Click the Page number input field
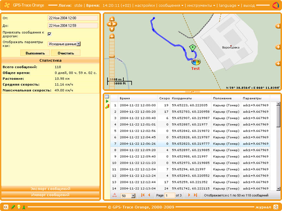Image resolution: width=282 pixels, height=211 pixels. (170, 196)
